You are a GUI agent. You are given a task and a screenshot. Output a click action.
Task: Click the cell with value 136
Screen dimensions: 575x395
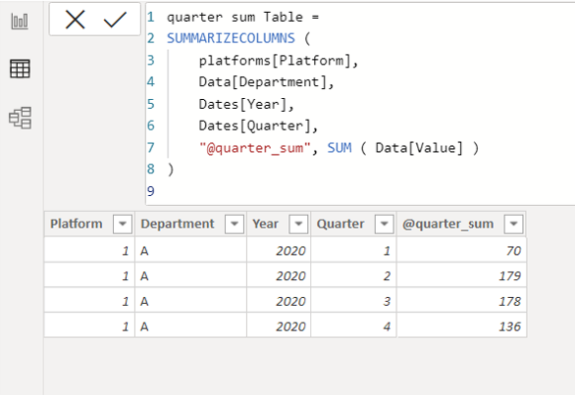tap(462, 325)
